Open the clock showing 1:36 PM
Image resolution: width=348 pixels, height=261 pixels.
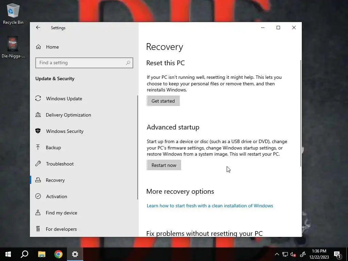click(319, 254)
